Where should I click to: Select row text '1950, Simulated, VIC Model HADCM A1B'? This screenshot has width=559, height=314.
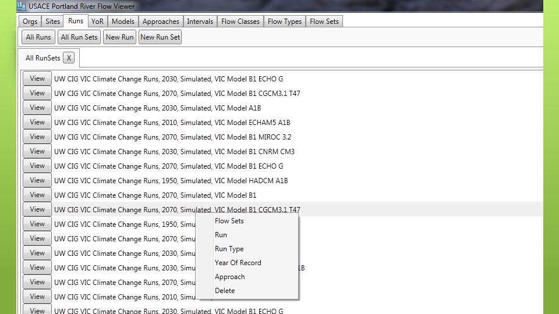(225, 180)
